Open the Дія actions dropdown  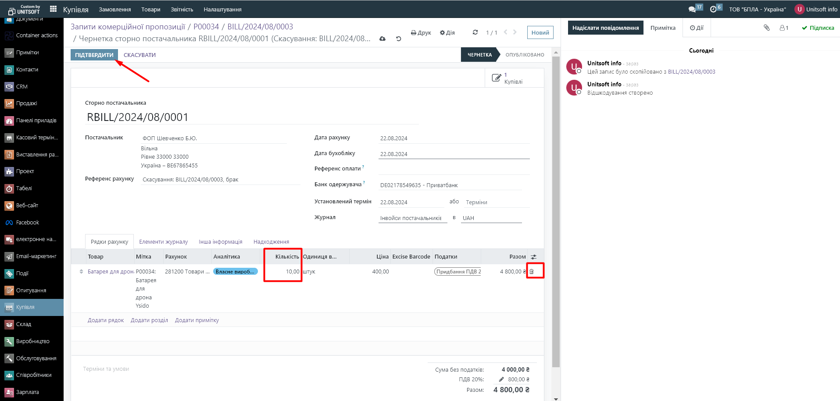[x=447, y=32]
